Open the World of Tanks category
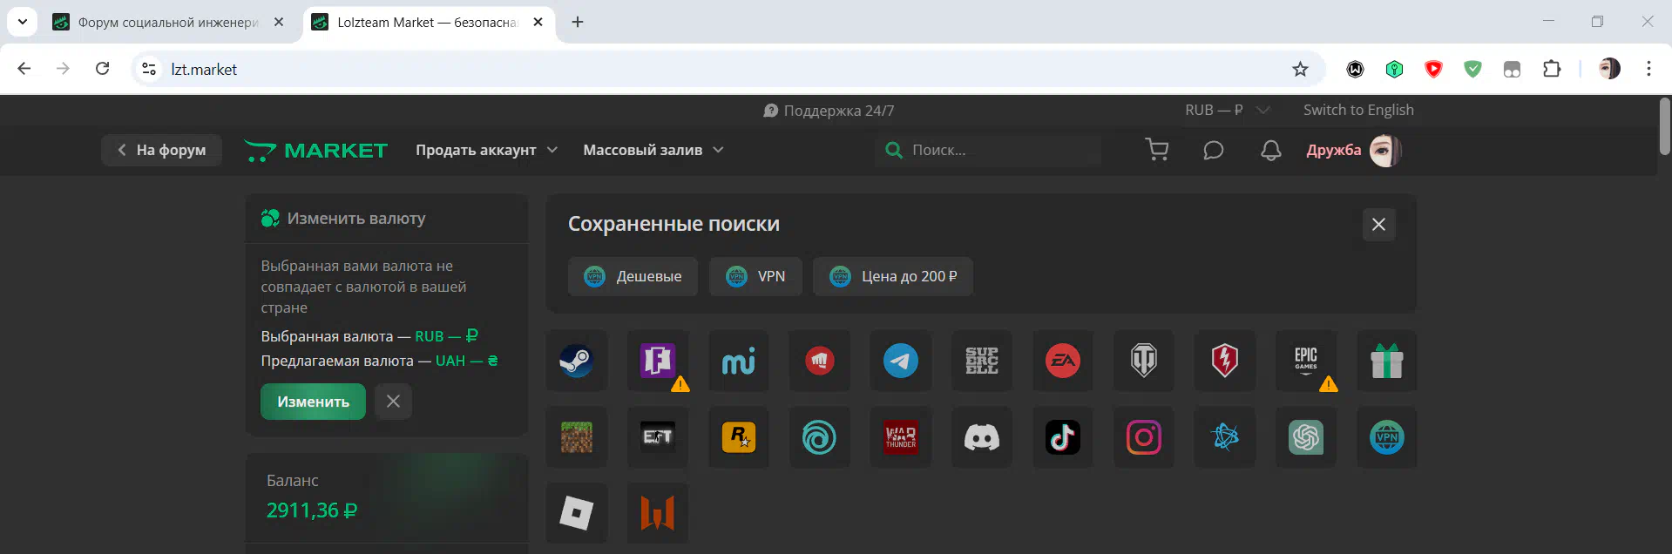This screenshot has width=1672, height=554. click(x=1144, y=361)
